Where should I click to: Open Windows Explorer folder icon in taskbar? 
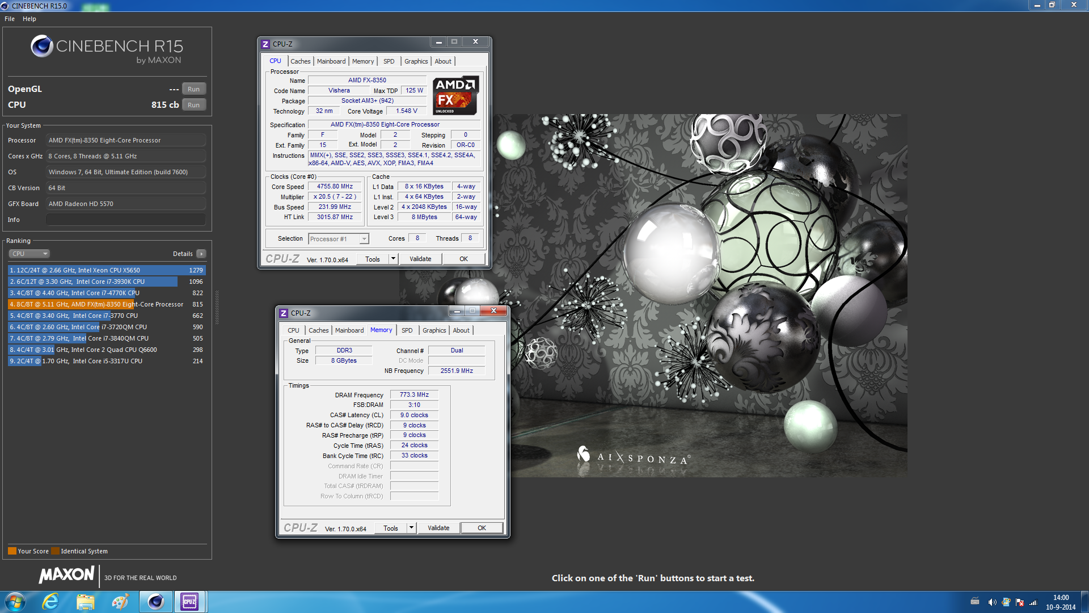tap(86, 602)
